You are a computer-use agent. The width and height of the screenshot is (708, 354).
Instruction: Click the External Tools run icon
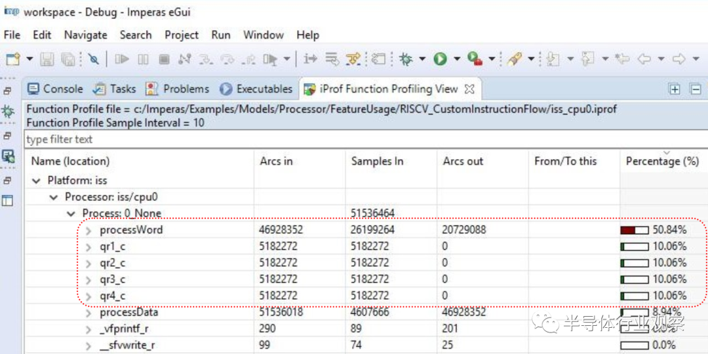coord(475,59)
